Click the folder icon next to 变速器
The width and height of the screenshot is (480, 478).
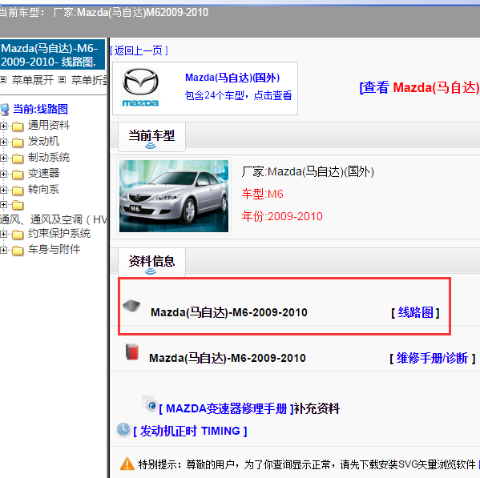click(x=18, y=174)
